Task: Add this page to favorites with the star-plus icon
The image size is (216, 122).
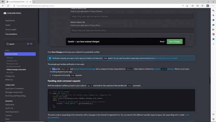Action: 187,6
